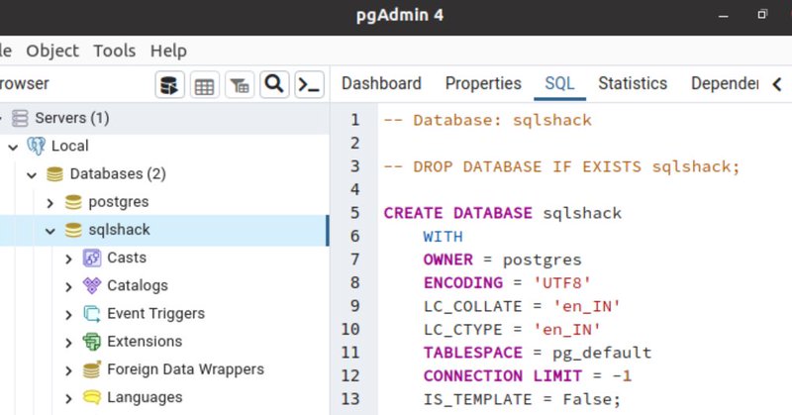Click the Local server elephant icon
This screenshot has width=792, height=415.
pyautogui.click(x=36, y=146)
